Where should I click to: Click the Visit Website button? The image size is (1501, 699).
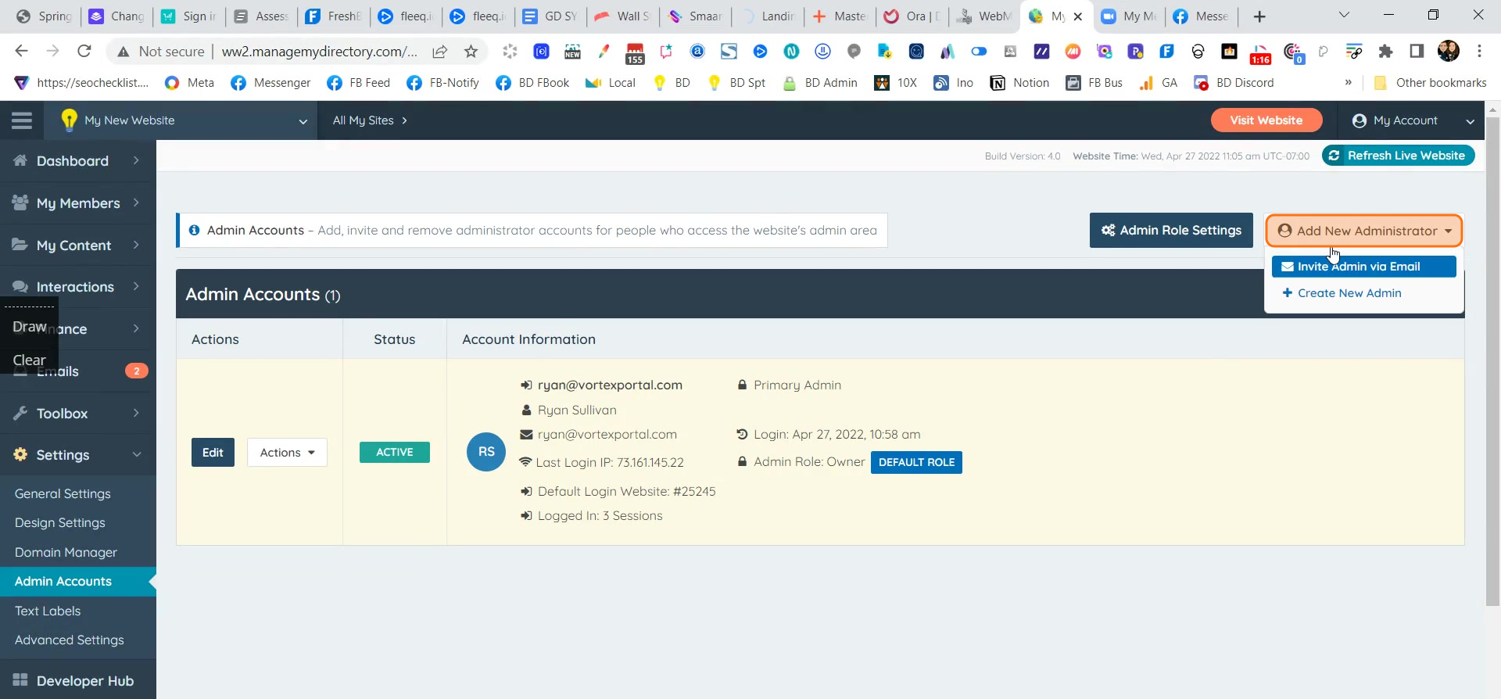coord(1266,120)
